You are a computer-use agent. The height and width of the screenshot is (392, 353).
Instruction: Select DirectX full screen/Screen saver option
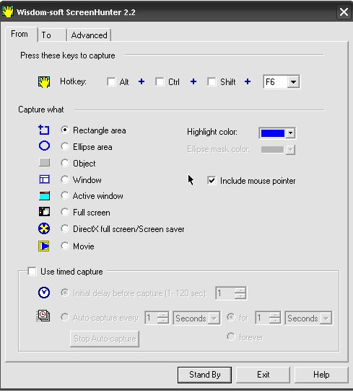click(x=65, y=228)
